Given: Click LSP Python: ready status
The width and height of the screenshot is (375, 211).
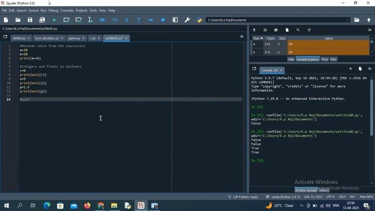Looking at the screenshot, I should tap(243, 197).
